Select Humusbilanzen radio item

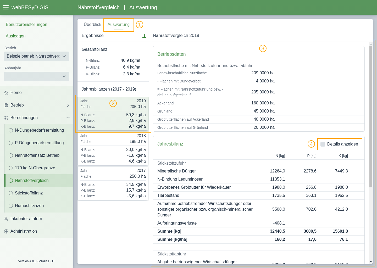(x=39, y=206)
